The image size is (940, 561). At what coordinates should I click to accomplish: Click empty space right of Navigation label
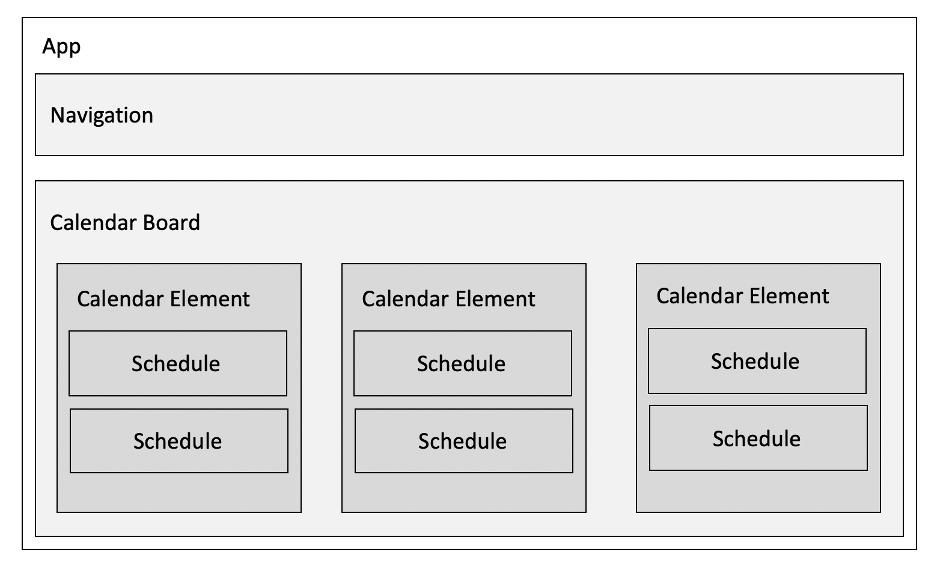click(529, 115)
